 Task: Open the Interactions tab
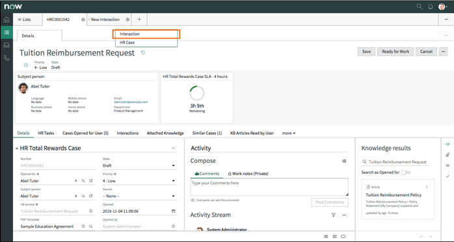[x=127, y=133]
